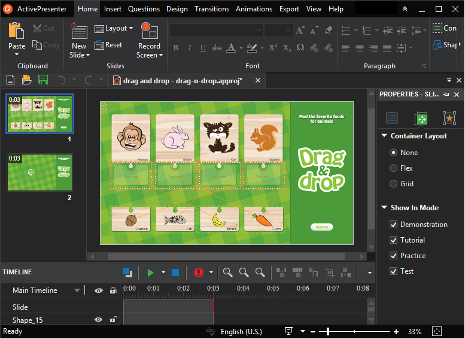
Task: Select slide 2 thumbnail
Action: tap(40, 172)
